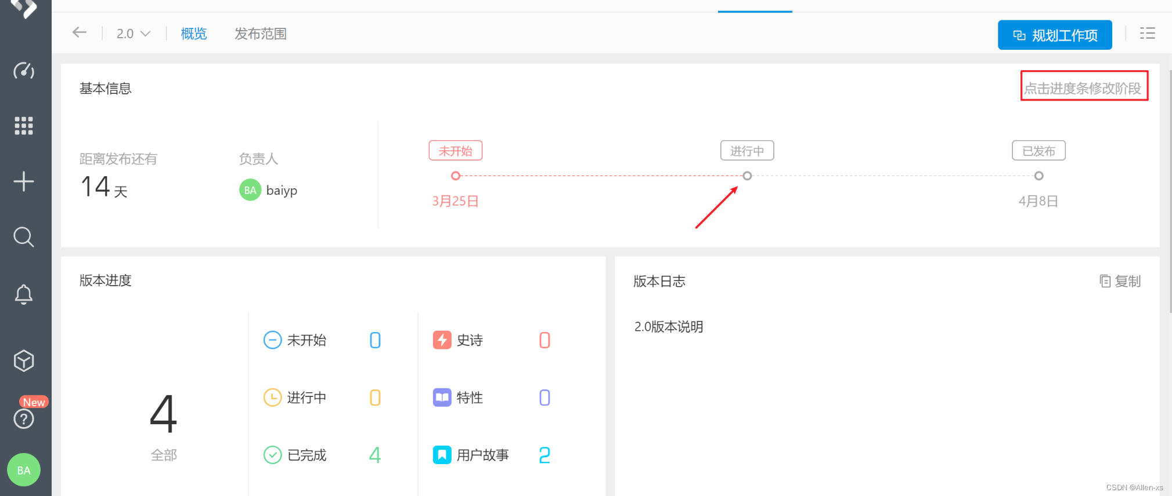The height and width of the screenshot is (496, 1172).
Task: Click the 未开始 status circle icon
Action: point(272,340)
